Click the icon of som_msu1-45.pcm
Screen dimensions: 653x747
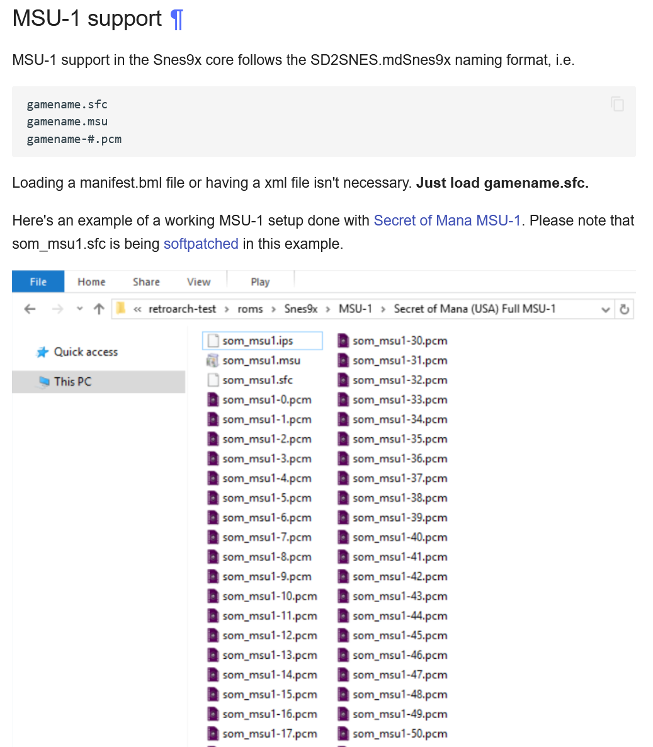click(343, 636)
